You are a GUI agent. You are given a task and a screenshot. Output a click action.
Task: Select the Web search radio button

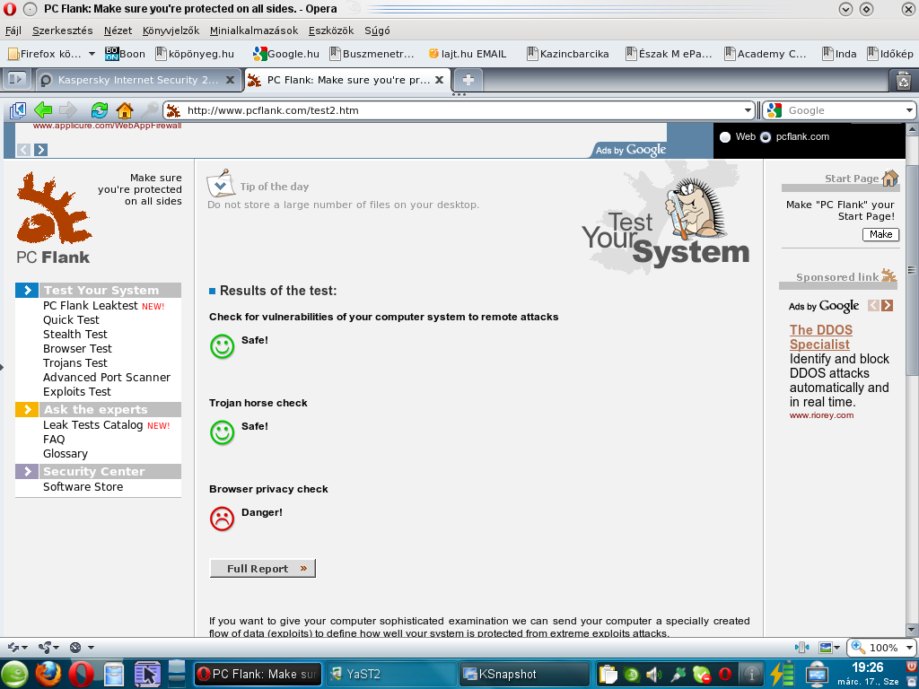[x=725, y=137]
